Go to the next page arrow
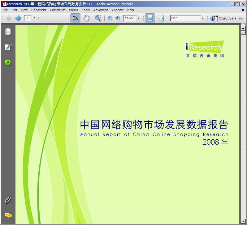This screenshot has height=225, width=247. click(18, 18)
